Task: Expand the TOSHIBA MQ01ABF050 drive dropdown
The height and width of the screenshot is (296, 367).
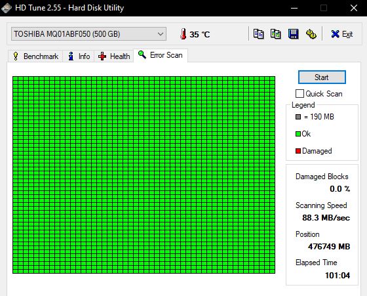Action: pyautogui.click(x=88, y=34)
